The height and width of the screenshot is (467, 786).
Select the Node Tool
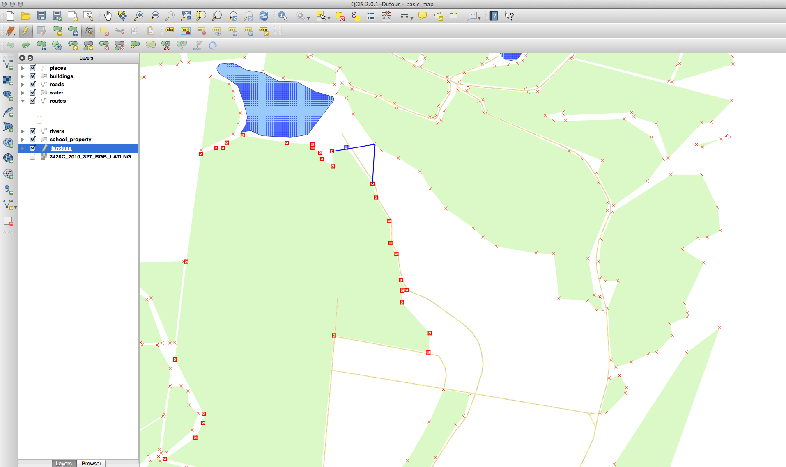pos(88,31)
